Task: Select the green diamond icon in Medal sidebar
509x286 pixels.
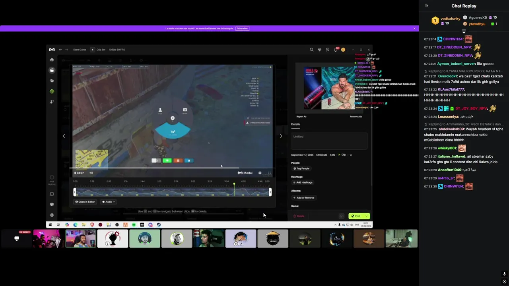Action: pyautogui.click(x=52, y=91)
